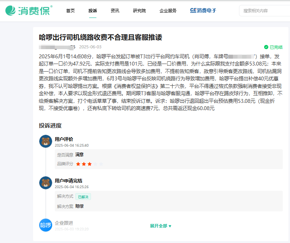290x243 pixels.
Task: Click the third orange rating star
Action: click(90, 164)
